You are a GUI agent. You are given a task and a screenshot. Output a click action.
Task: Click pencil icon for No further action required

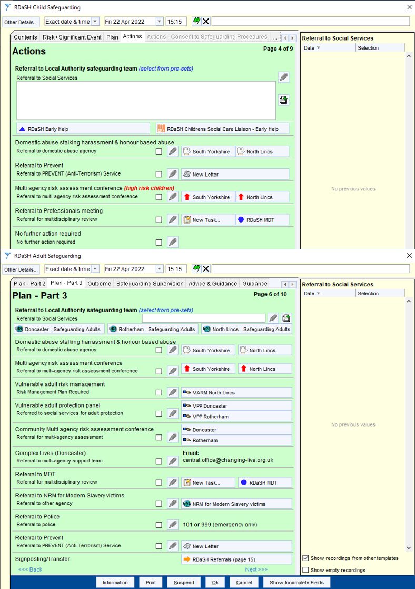pos(173,242)
